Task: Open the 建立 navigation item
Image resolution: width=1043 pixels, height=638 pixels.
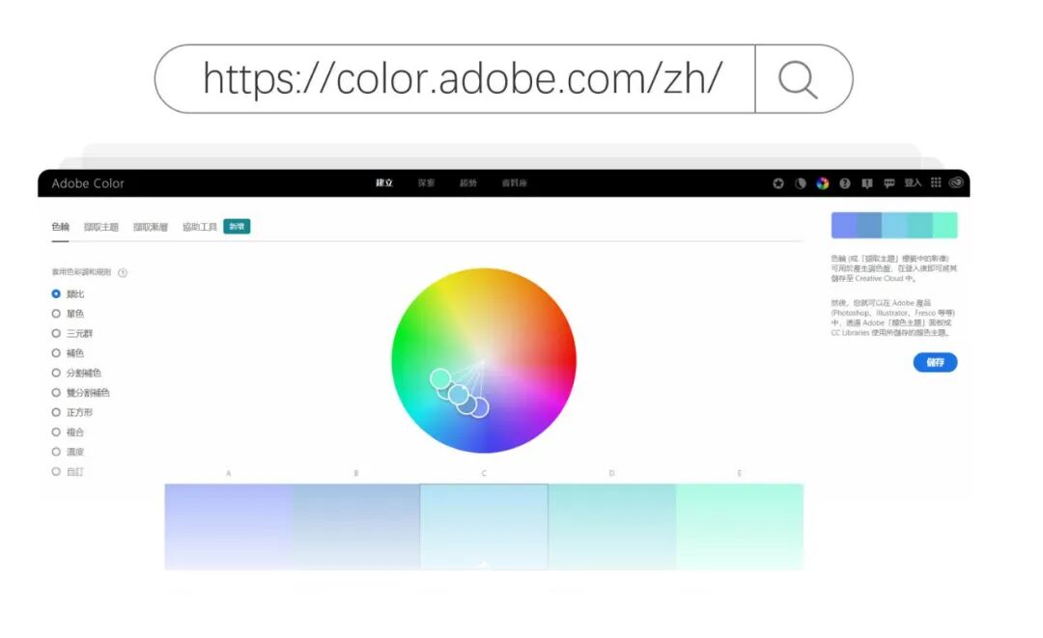Action: 384,182
